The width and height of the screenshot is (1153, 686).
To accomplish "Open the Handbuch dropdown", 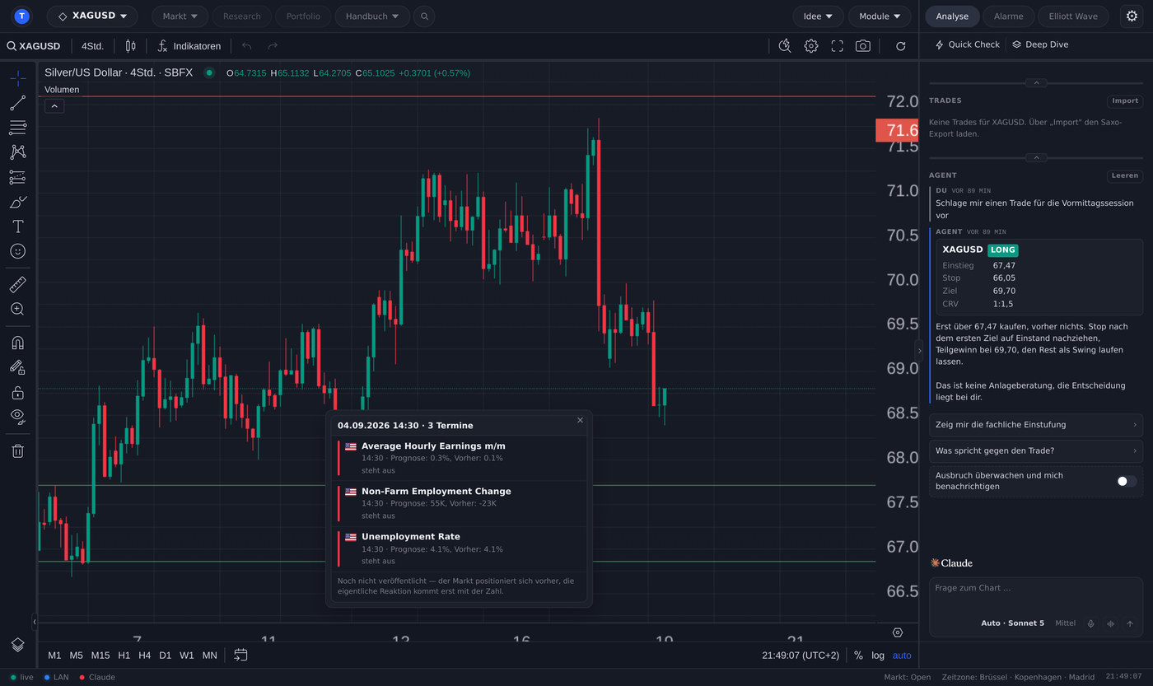I will point(372,16).
